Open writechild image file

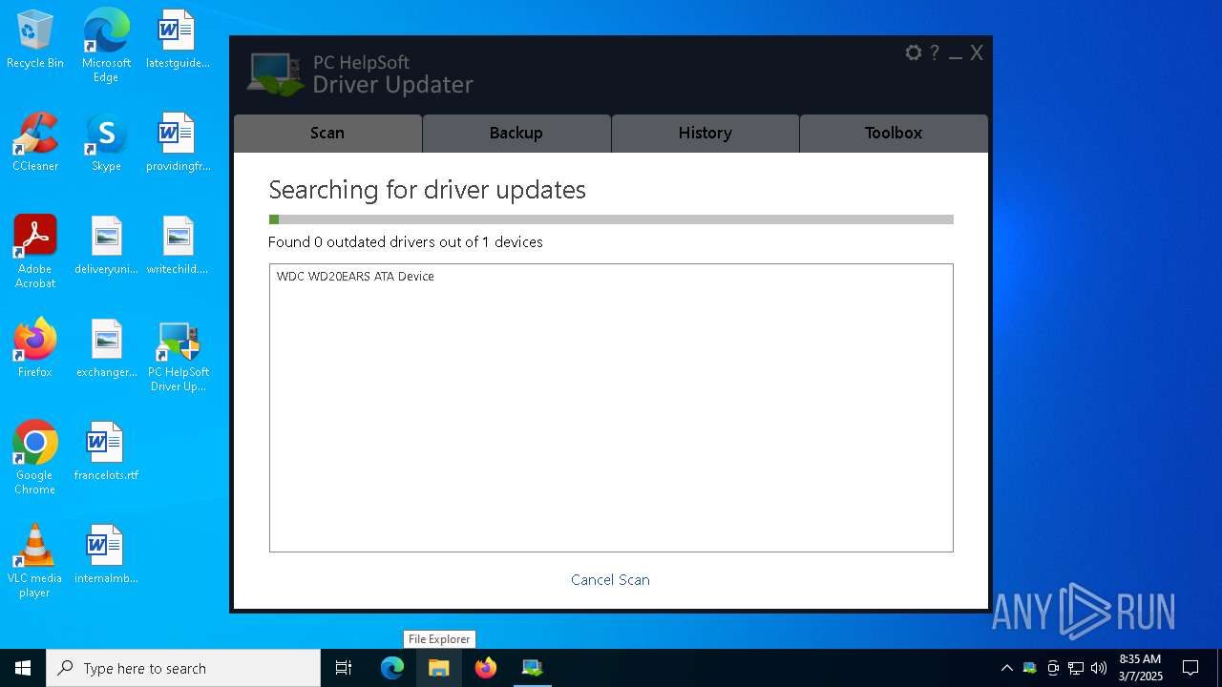[x=178, y=246]
